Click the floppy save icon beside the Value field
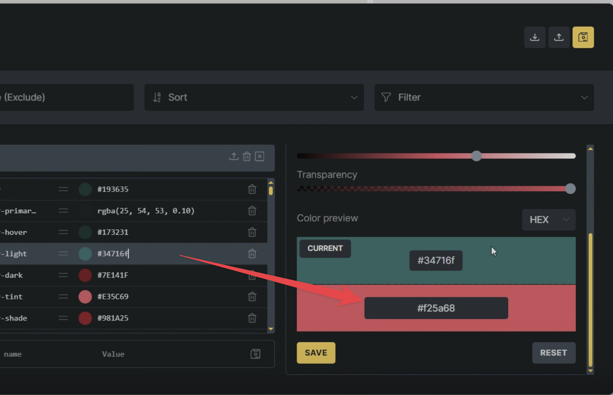Viewport: 613px width, 395px height. pos(256,354)
